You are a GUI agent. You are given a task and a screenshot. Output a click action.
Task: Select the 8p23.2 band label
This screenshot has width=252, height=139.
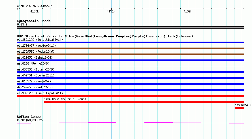pyautogui.click(x=22, y=24)
